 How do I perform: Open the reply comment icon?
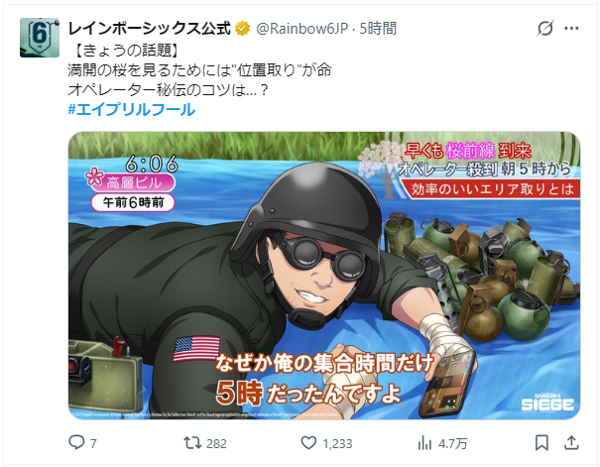tap(76, 442)
